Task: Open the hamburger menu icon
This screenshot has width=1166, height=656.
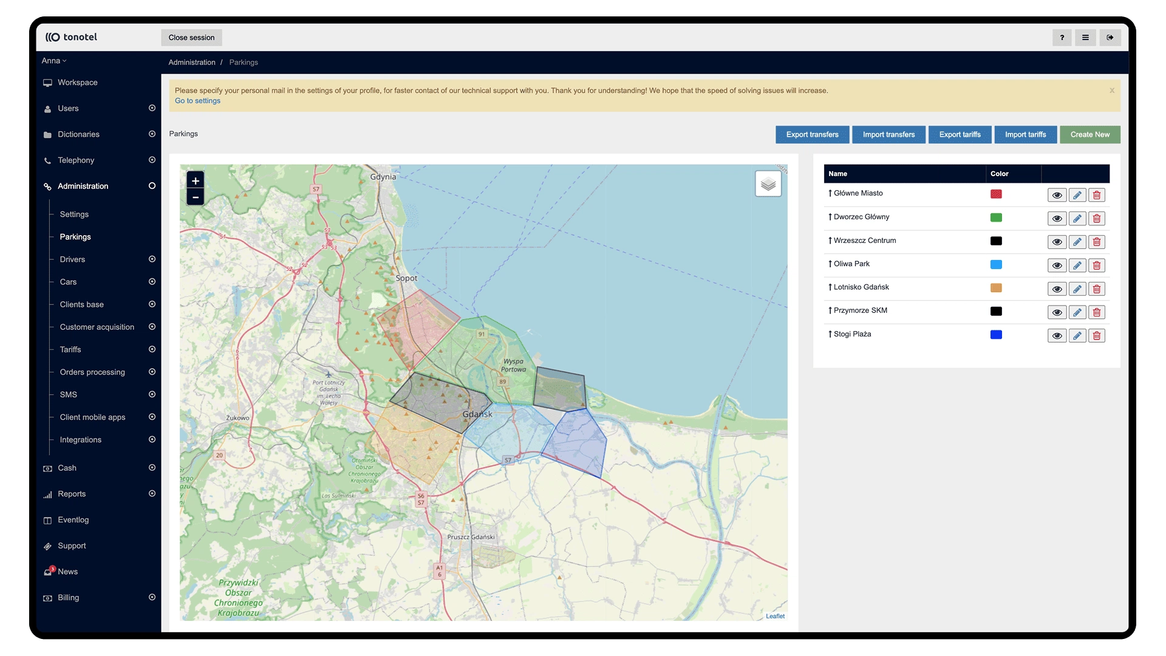Action: click(1085, 38)
